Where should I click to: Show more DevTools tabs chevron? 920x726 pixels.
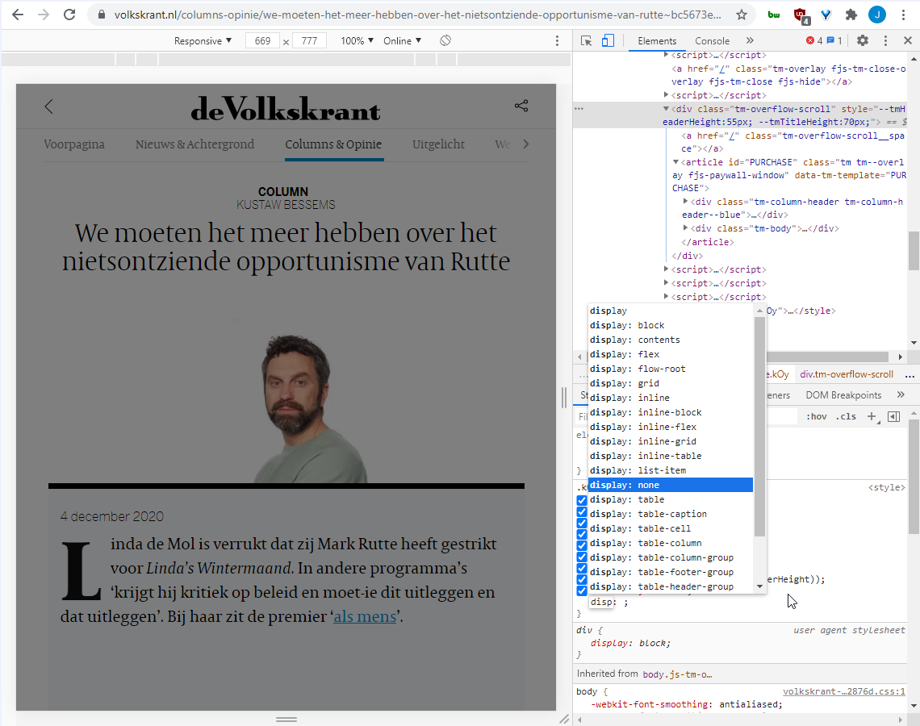pos(750,40)
